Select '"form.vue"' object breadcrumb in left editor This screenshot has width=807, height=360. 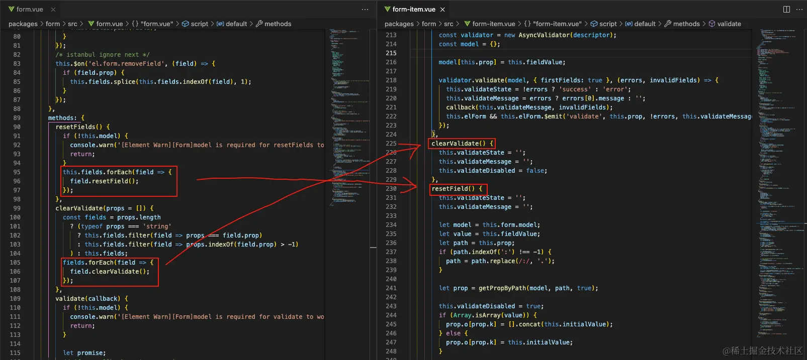(157, 24)
